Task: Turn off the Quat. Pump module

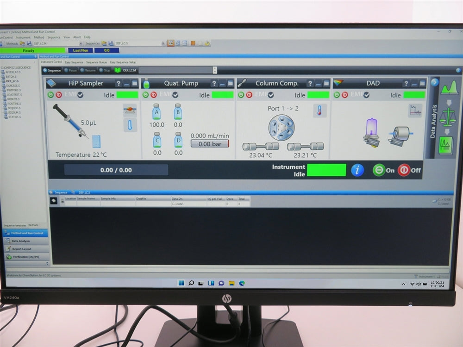Action: click(x=154, y=95)
